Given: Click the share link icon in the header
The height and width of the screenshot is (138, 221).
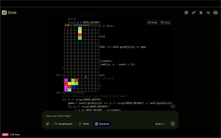Looking at the screenshot, I should (x=193, y=13).
